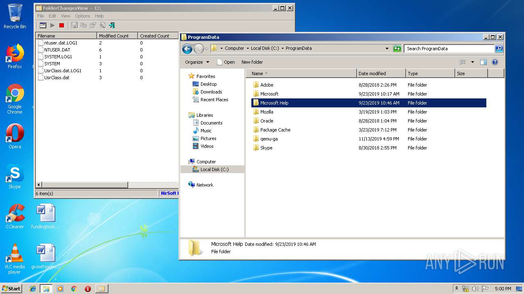This screenshot has width=524, height=294.
Task: Open the File menu in FolderChangesView
Action: (x=41, y=16)
